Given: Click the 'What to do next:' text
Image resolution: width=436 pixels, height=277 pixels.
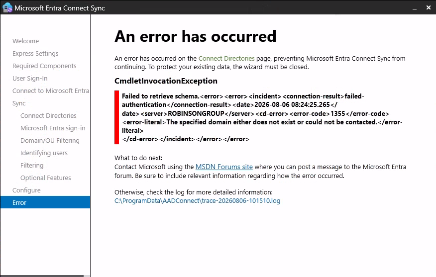Looking at the screenshot, I should coord(138,158).
